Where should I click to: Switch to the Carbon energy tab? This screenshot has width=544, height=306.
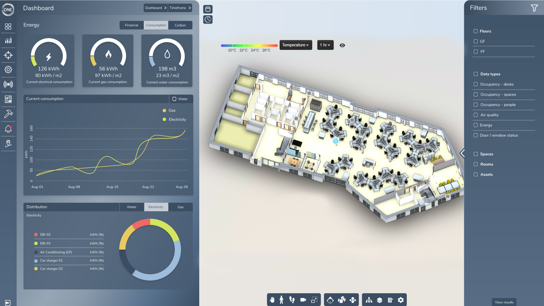pos(180,25)
